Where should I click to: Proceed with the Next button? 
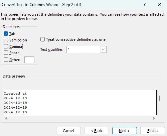click(x=125, y=131)
